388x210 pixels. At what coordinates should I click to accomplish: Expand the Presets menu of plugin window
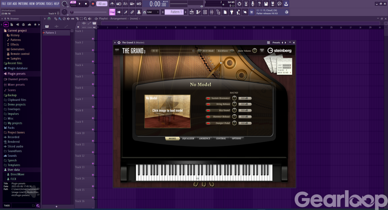(x=276, y=43)
